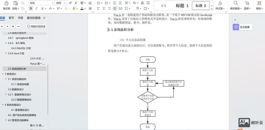
Task: Switch to the 书签 navigation tab
Action: point(21,18)
